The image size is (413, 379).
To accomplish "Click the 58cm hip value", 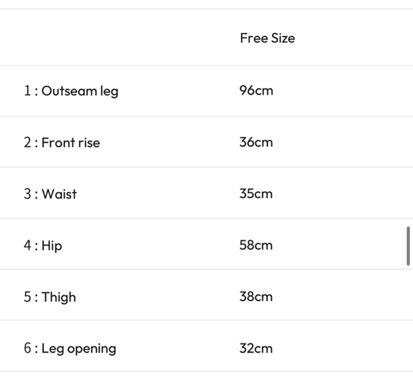I will (256, 245).
